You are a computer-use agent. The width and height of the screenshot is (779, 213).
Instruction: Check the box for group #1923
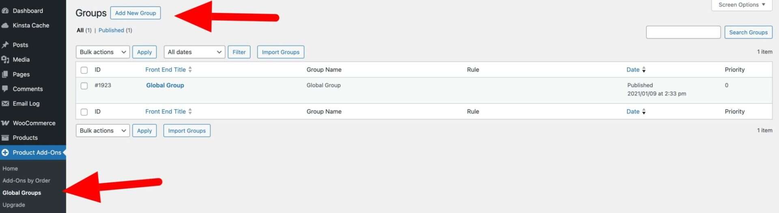[x=84, y=86]
